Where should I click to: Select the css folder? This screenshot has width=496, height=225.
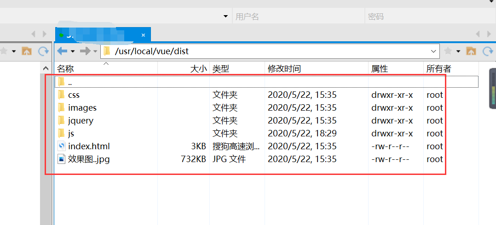point(267,95)
